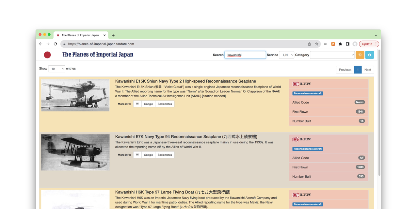Screen dimensions: 418x209
Task: Open the browser extensions puzzle icon
Action: 340,44
